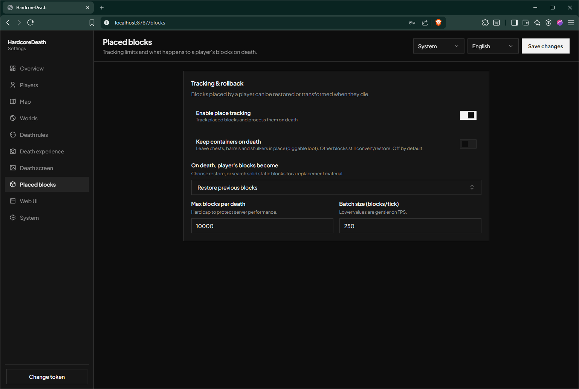This screenshot has width=579, height=389.
Task: Open the browser extensions puzzle icon
Action: tap(485, 23)
